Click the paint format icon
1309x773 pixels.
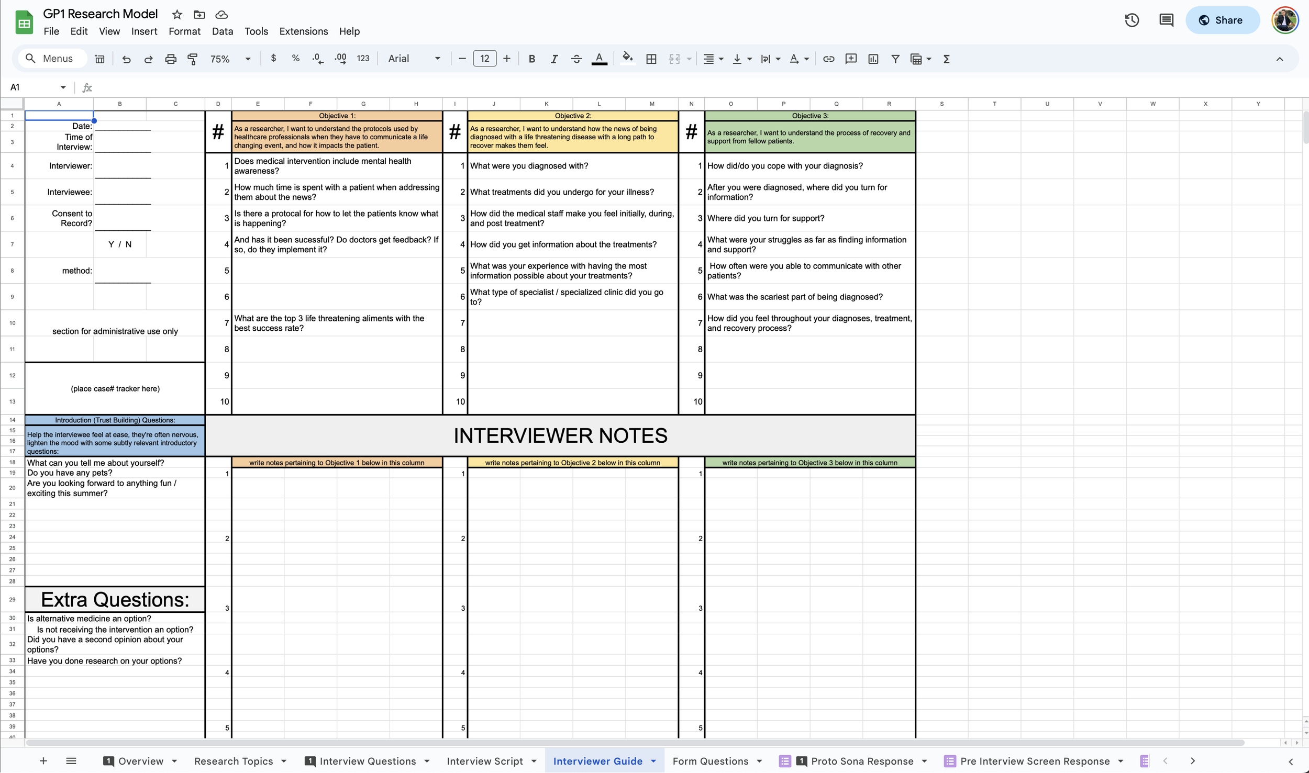(x=193, y=59)
